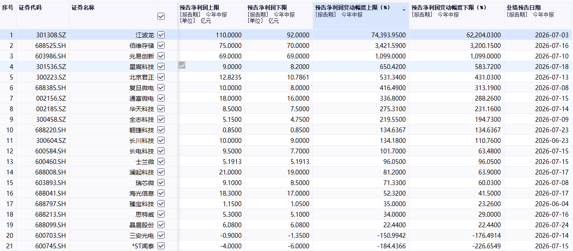The image size is (573, 251).
Task: Toggle the checkbox for *ST闻泰
Action: point(161,246)
